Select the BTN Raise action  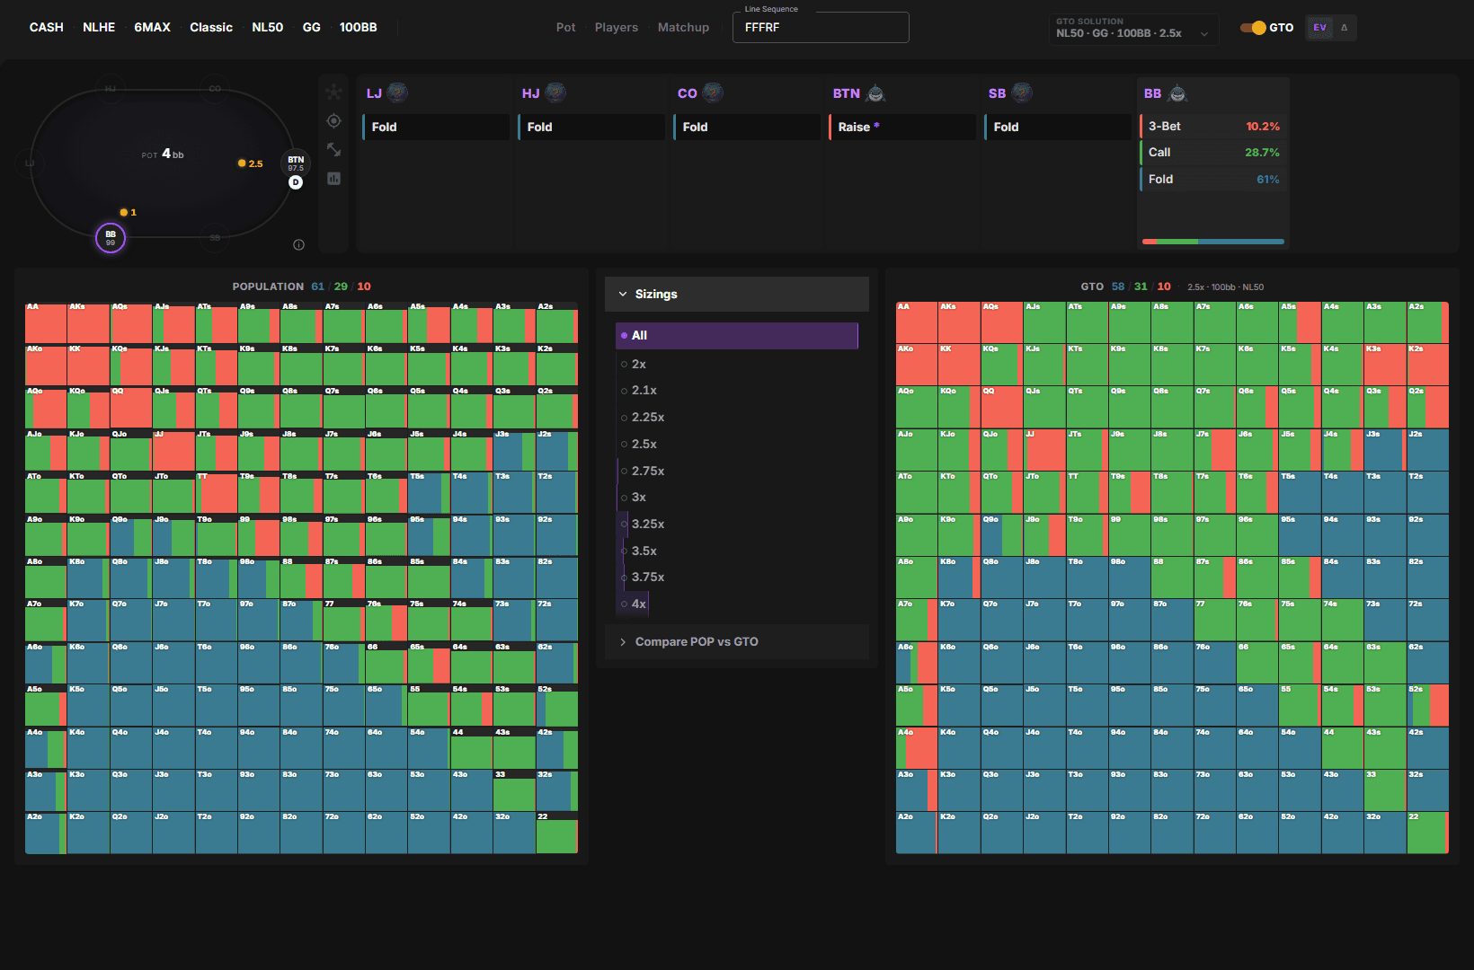(x=902, y=127)
